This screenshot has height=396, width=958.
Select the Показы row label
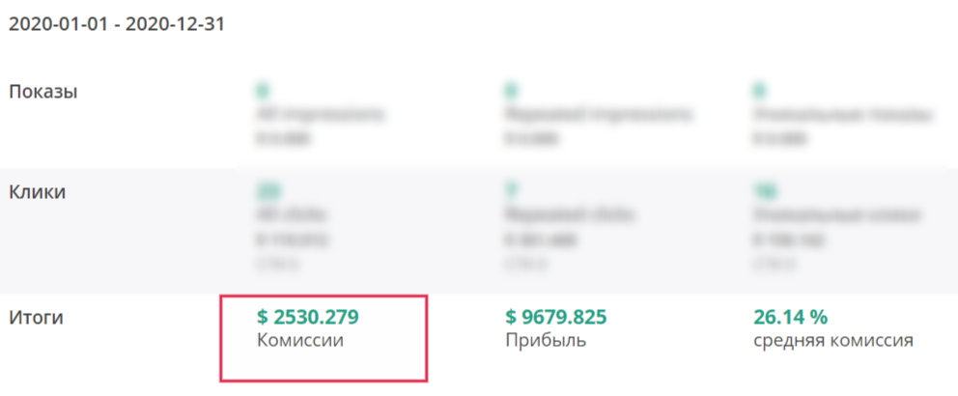(x=42, y=93)
